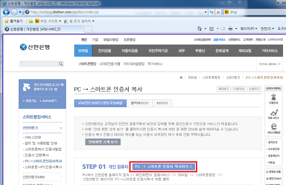
Task: Click the Refresh page icon
Action: point(211,12)
